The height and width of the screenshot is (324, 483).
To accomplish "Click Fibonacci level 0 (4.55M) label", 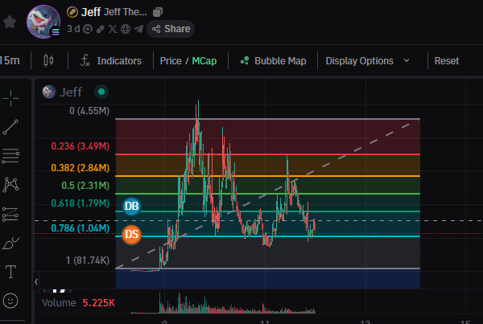I will [89, 111].
